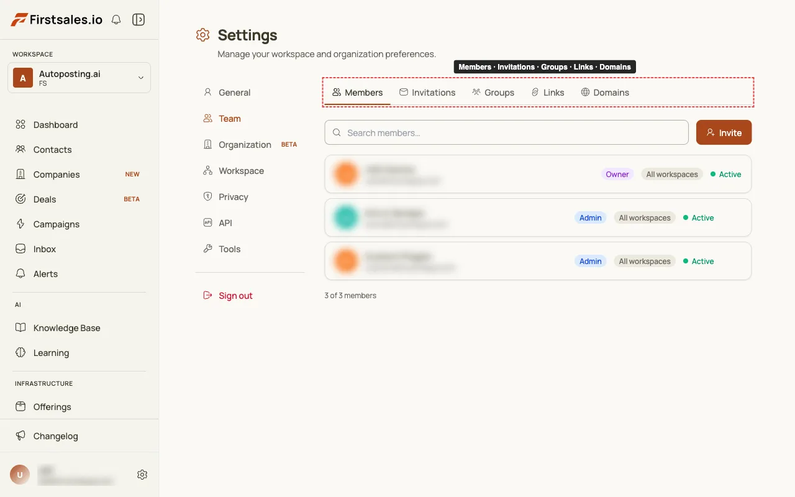Click the Tools wrench icon
Image resolution: width=795 pixels, height=497 pixels.
(x=208, y=248)
